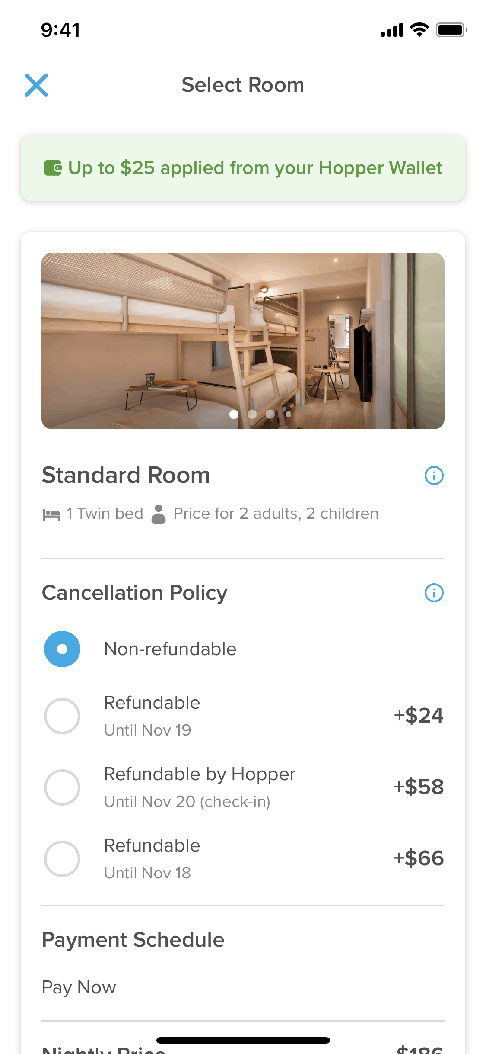This screenshot has height=1054, width=486.
Task: Choose Refundable by Hopper radio option
Action: tap(62, 787)
